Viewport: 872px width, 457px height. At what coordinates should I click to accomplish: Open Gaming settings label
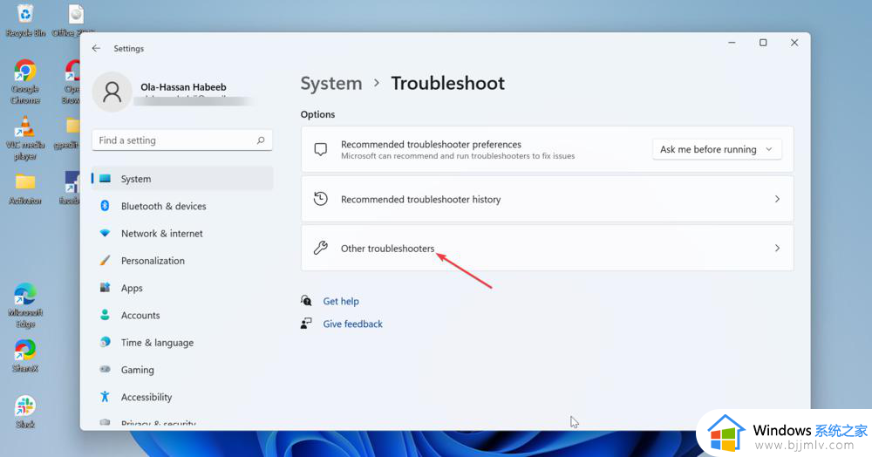(x=138, y=370)
